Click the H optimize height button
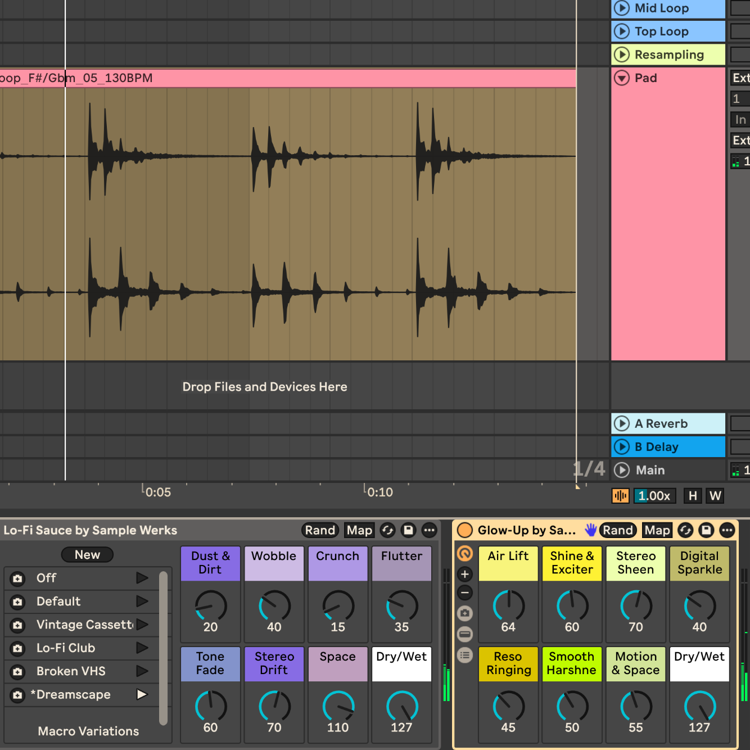The height and width of the screenshot is (750, 750). pyautogui.click(x=693, y=496)
